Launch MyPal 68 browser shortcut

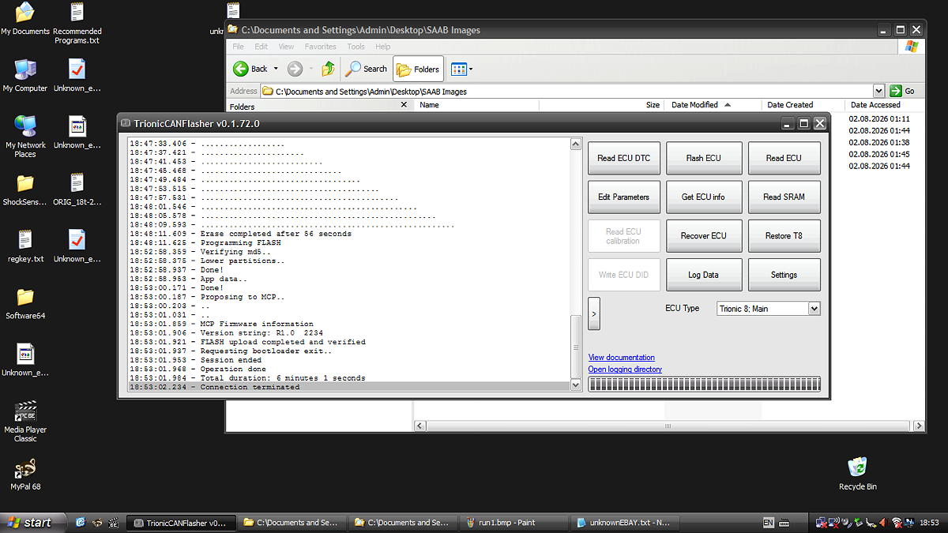(x=25, y=475)
